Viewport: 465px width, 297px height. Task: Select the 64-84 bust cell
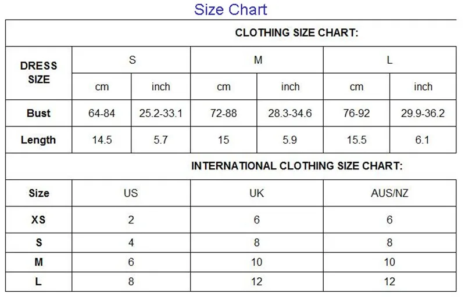(102, 113)
